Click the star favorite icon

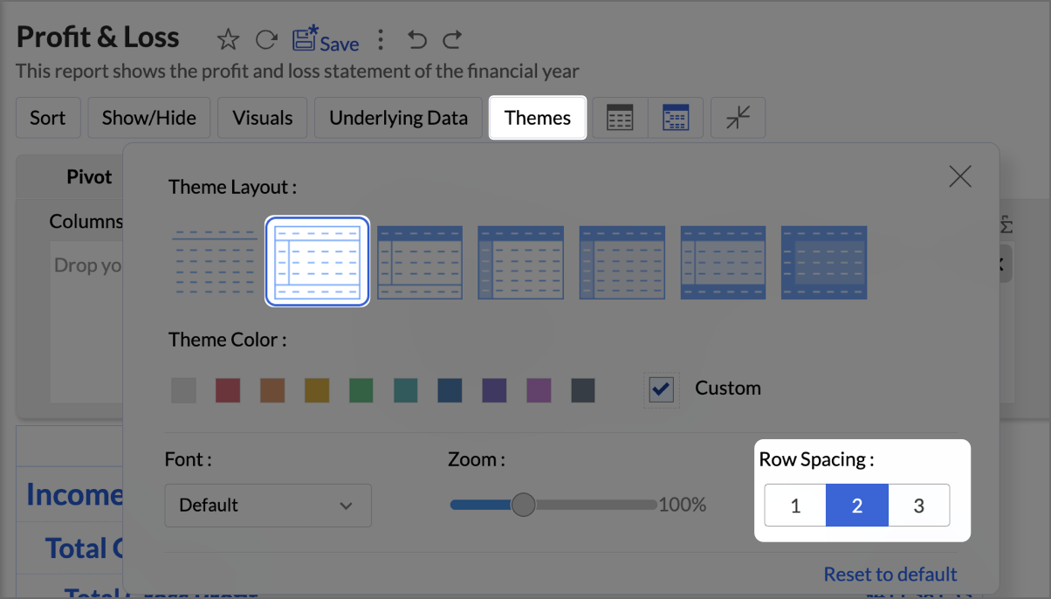[228, 39]
